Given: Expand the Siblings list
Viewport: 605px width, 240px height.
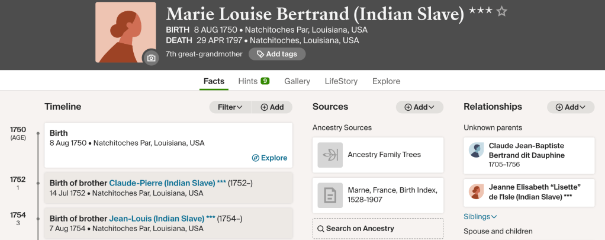Looking at the screenshot, I should (x=480, y=217).
